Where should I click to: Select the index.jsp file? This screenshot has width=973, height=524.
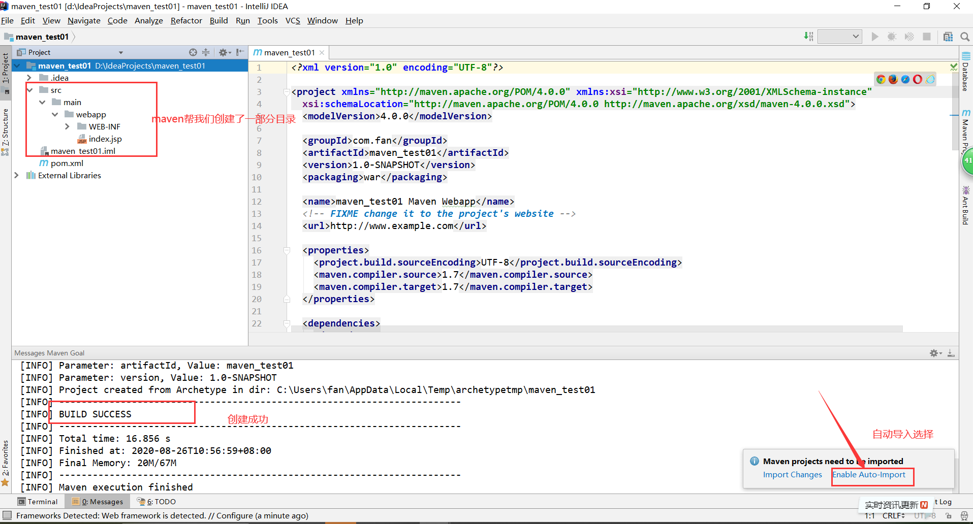pyautogui.click(x=100, y=139)
